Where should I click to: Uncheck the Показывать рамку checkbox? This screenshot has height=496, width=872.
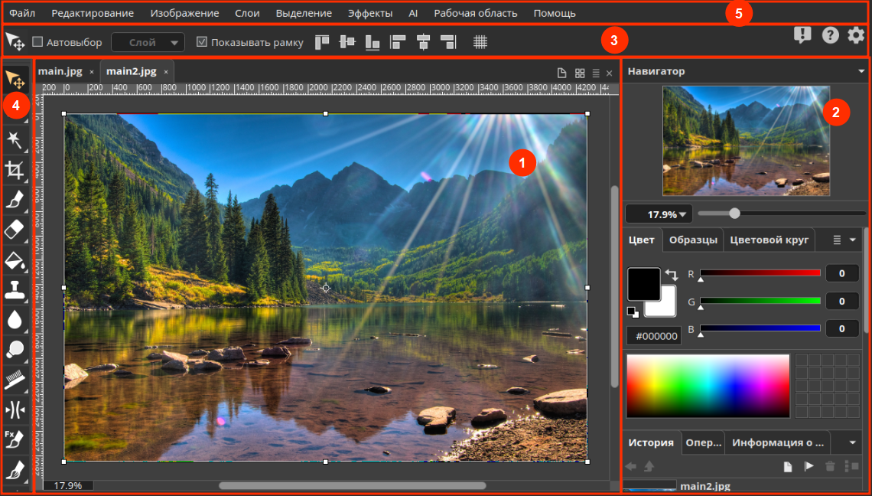202,42
